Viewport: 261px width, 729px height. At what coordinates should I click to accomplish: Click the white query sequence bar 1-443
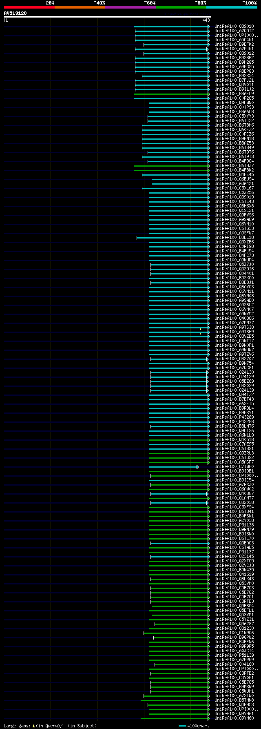click(107, 17)
